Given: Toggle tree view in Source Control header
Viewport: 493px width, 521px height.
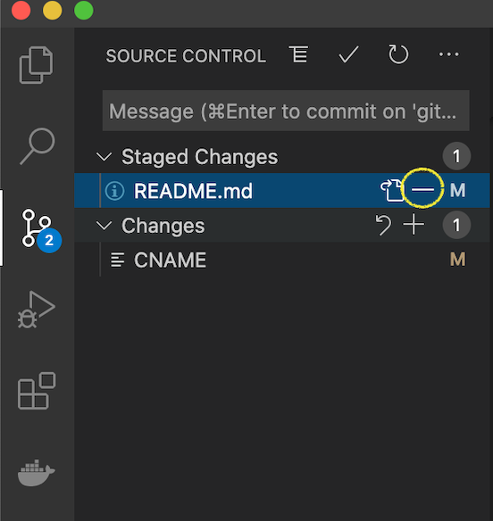Looking at the screenshot, I should coord(298,54).
